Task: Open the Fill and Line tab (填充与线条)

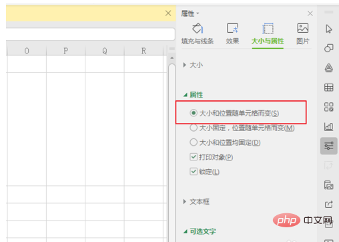Action: [198, 34]
